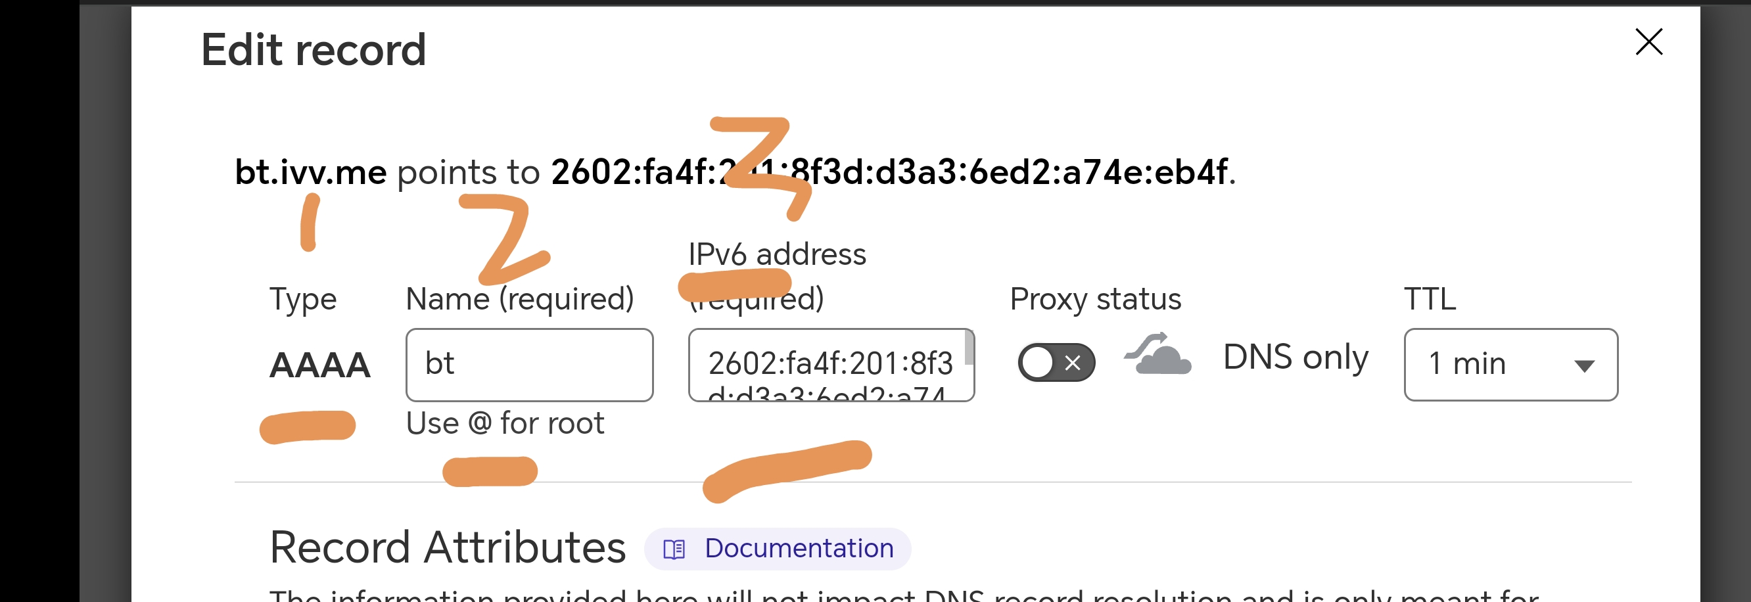This screenshot has width=1751, height=602.
Task: Close the Edit record dialog
Action: 1648,42
